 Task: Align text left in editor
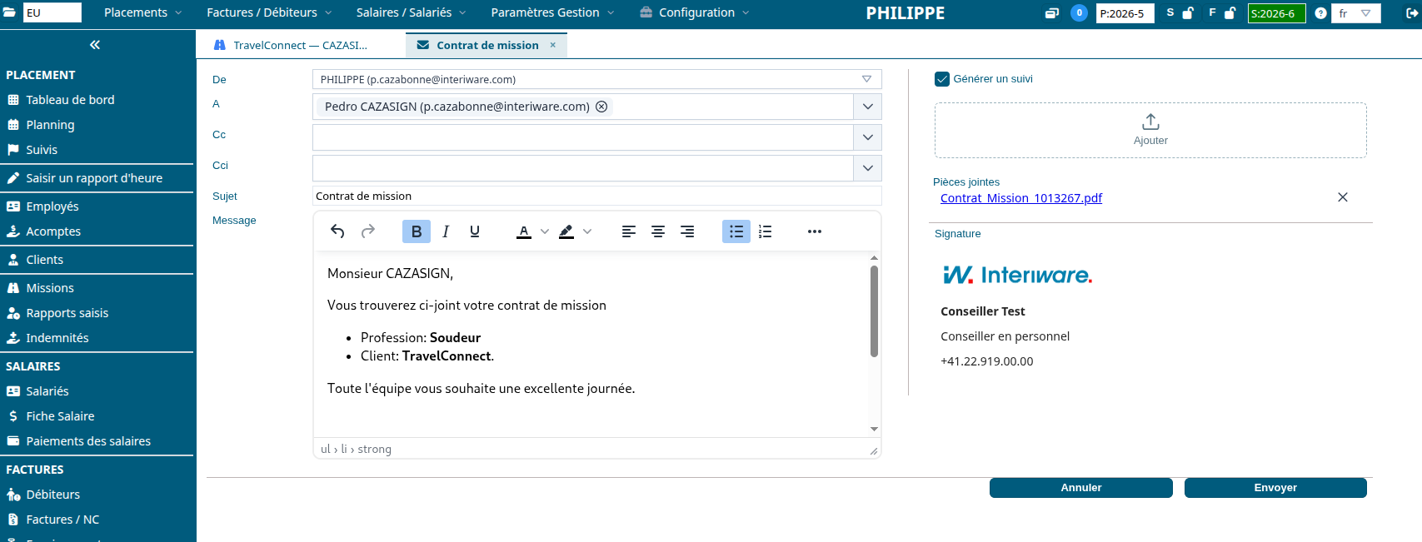629,231
